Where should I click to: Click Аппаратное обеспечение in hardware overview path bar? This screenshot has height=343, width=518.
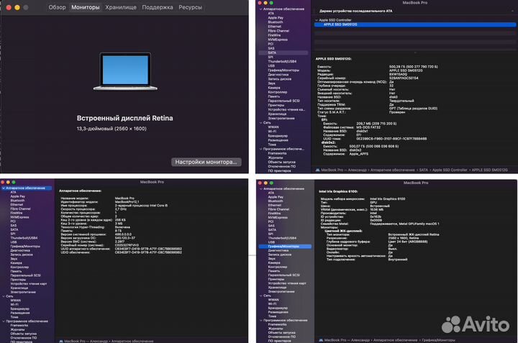point(132,341)
